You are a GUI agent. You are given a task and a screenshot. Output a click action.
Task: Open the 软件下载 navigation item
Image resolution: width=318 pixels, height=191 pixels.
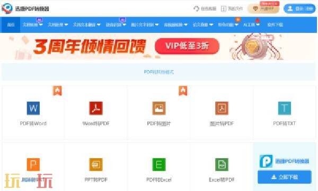click(275, 24)
